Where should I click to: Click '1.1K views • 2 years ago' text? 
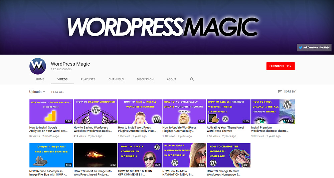pos(177,136)
